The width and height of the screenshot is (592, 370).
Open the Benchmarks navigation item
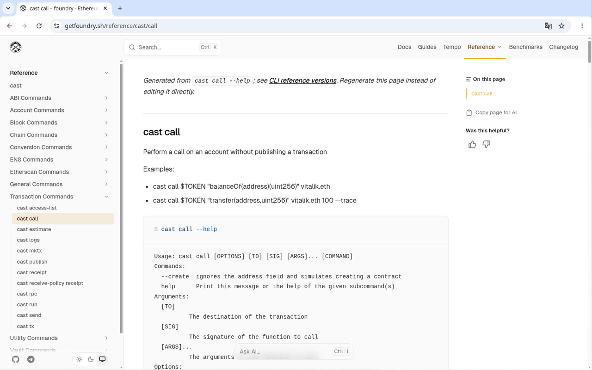pos(526,47)
